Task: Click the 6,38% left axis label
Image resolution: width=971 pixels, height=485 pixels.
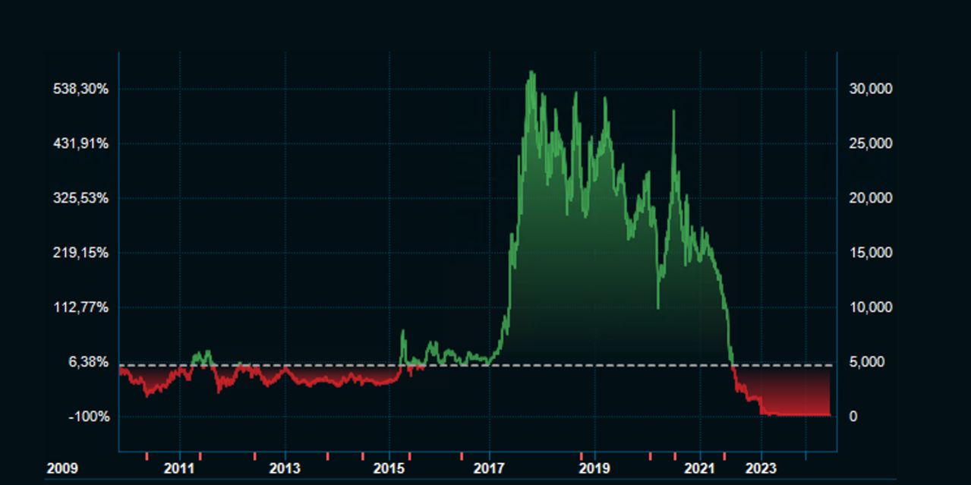Action: point(89,362)
